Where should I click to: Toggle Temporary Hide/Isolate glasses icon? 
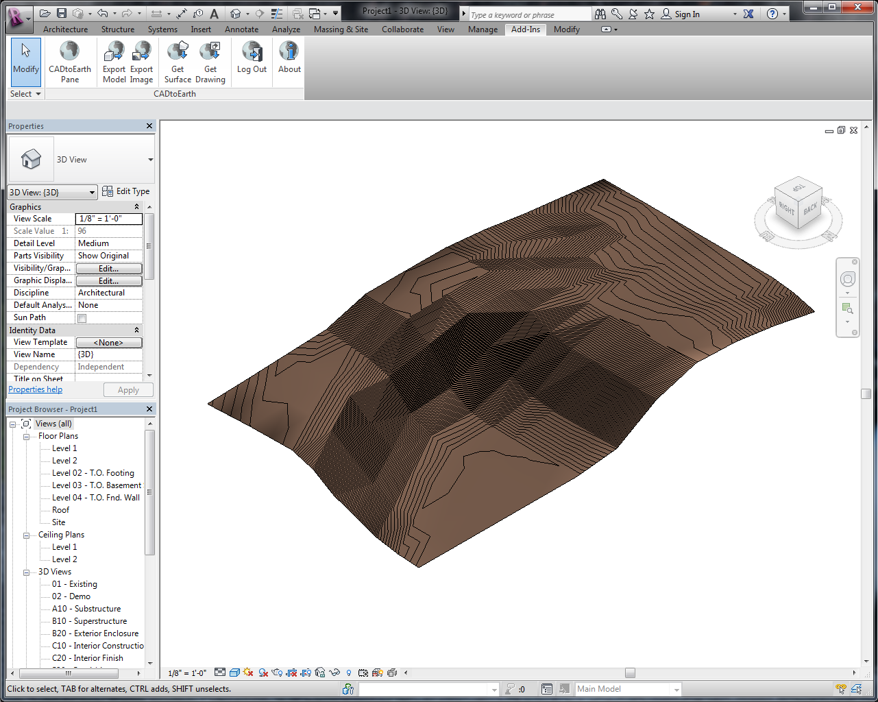[334, 673]
